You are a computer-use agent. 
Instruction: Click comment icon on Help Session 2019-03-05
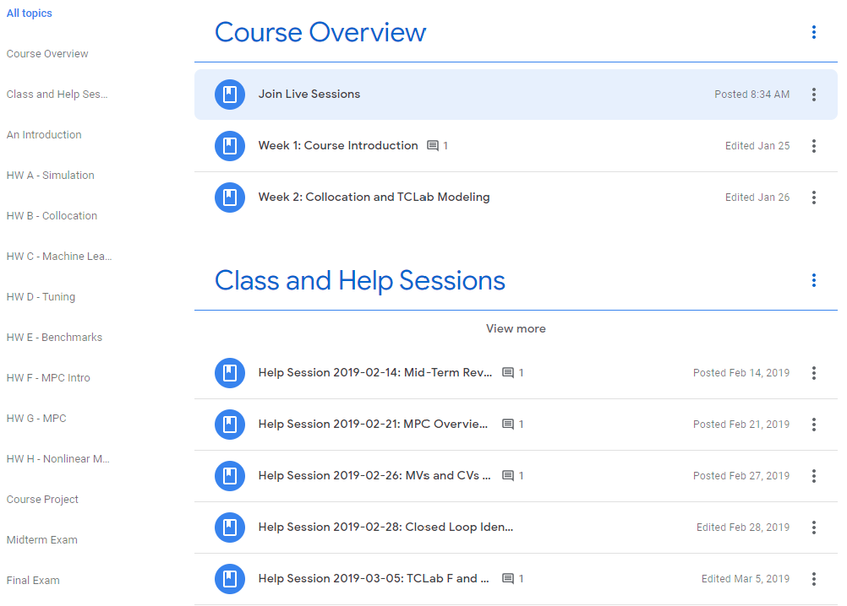point(508,579)
